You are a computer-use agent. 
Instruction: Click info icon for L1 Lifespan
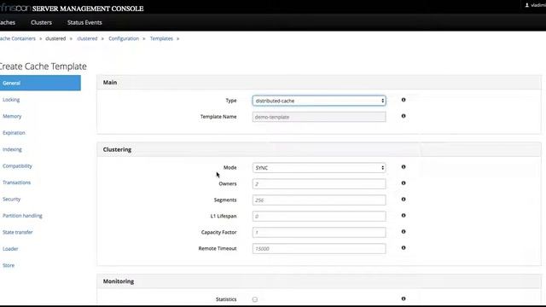coord(404,216)
